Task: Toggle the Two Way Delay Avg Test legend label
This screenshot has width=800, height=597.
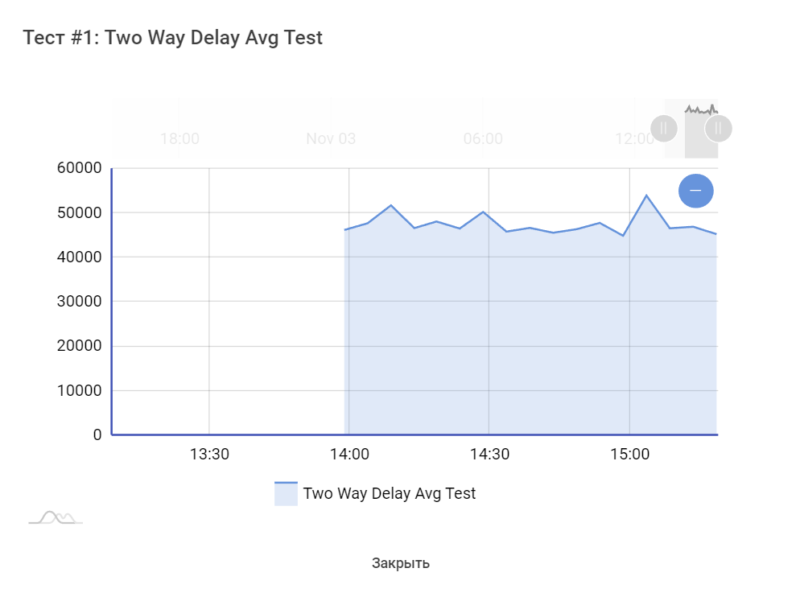Action: click(389, 493)
